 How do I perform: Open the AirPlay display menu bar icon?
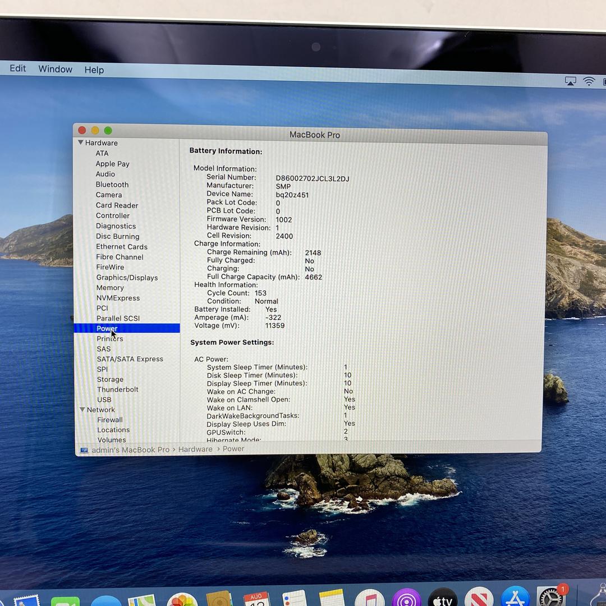571,81
